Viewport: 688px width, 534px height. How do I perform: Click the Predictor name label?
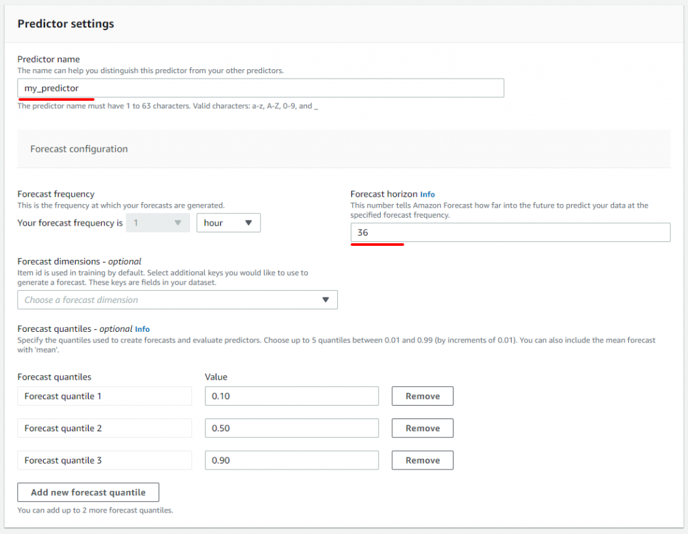click(x=48, y=59)
